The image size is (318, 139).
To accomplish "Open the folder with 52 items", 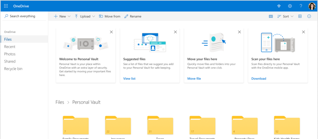I will pyautogui.click(x=287, y=125).
